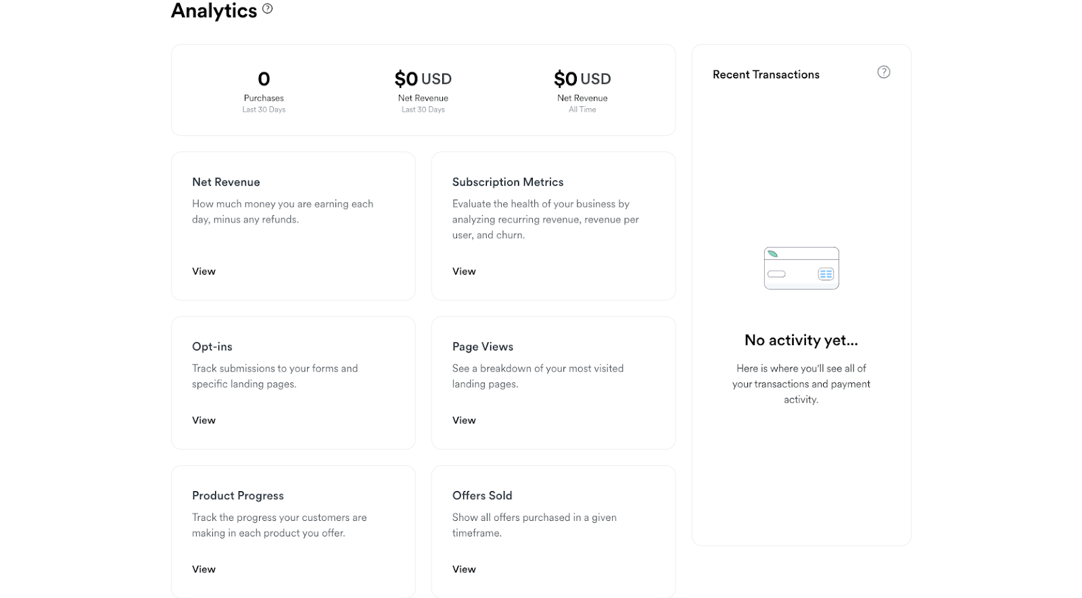Open the Analytics help tooltip icon
The width and height of the screenshot is (1082, 598).
point(267,9)
